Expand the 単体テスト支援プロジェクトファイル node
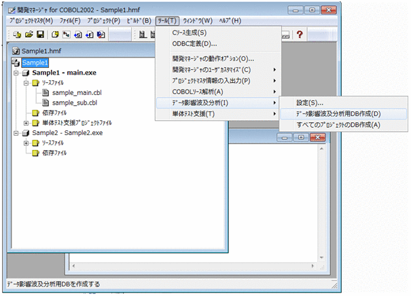The height and width of the screenshot is (296, 411). [x=26, y=123]
